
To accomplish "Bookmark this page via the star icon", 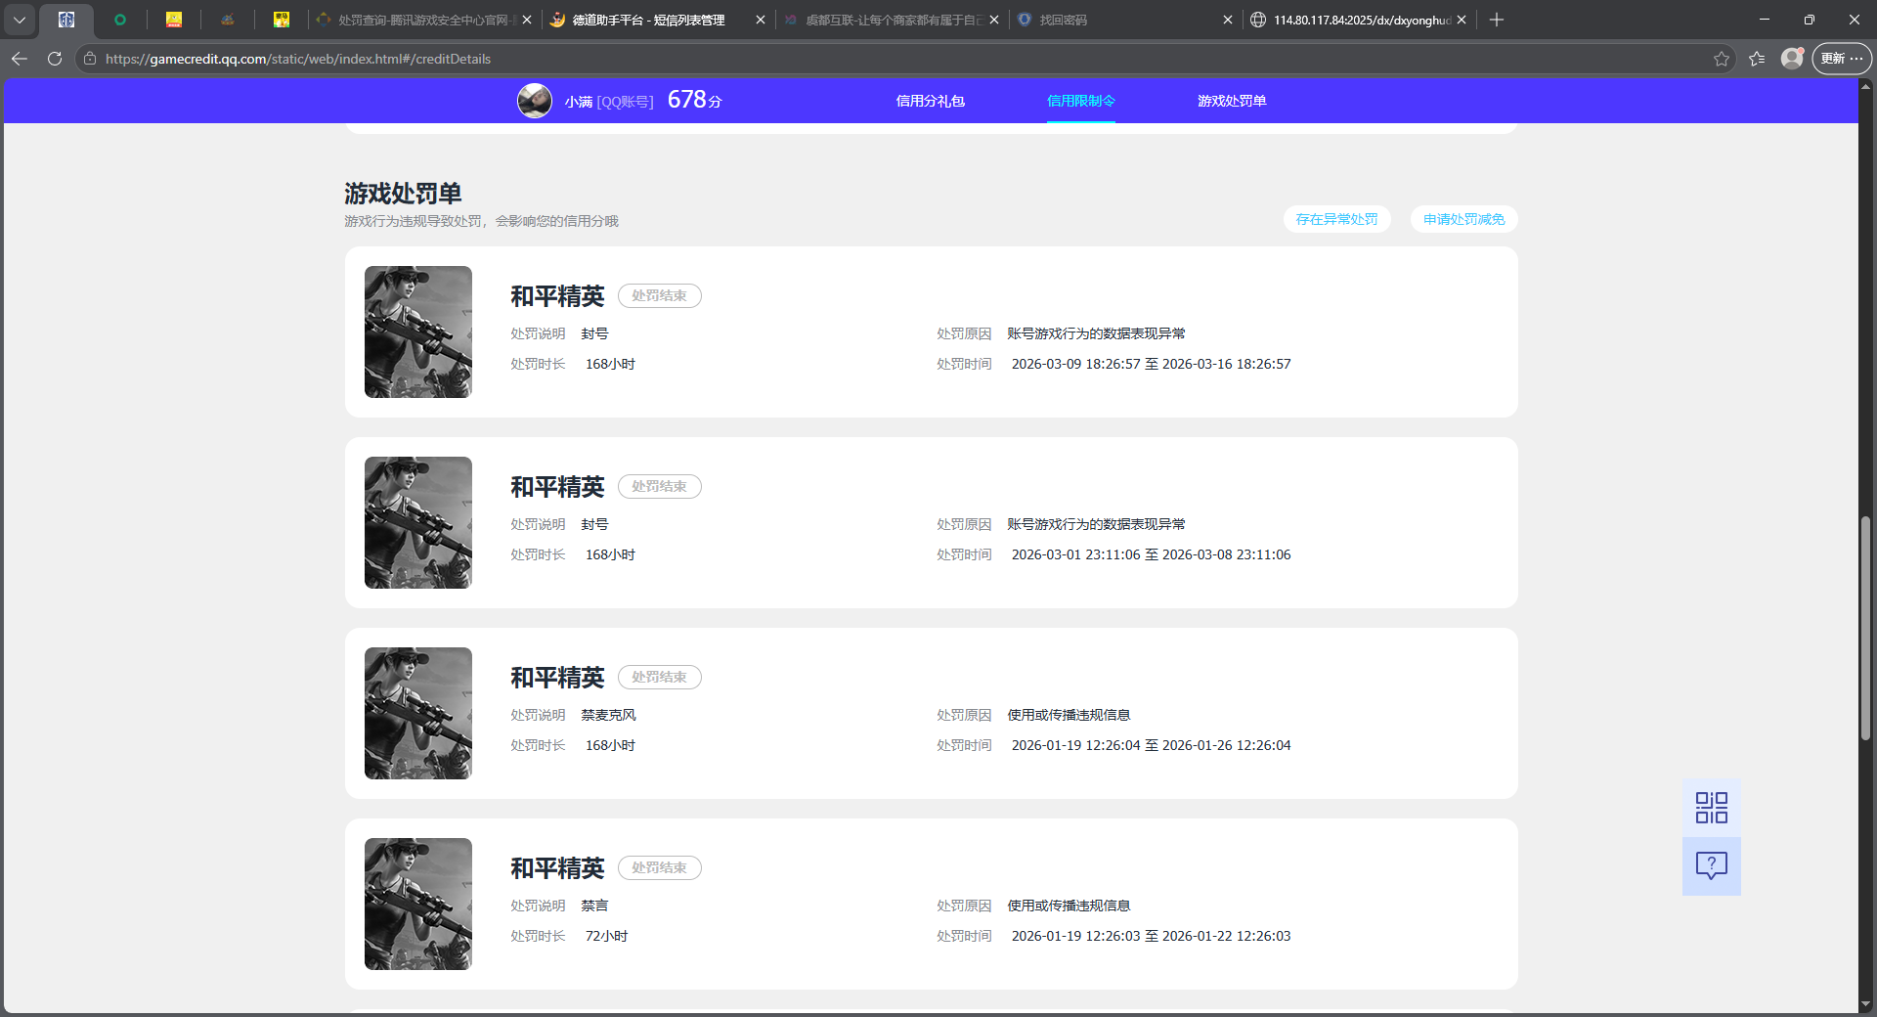I will pyautogui.click(x=1722, y=59).
